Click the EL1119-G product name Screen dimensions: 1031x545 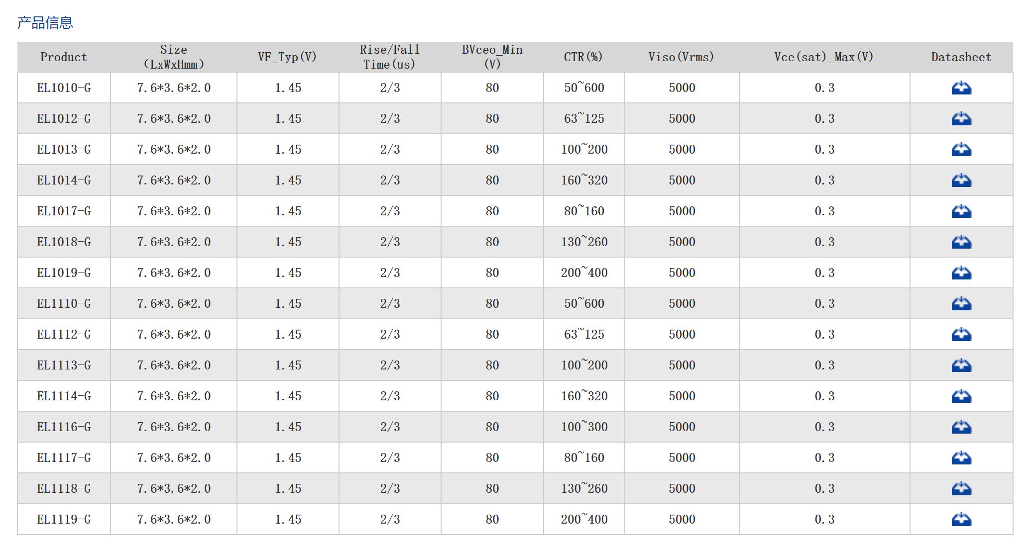point(64,520)
